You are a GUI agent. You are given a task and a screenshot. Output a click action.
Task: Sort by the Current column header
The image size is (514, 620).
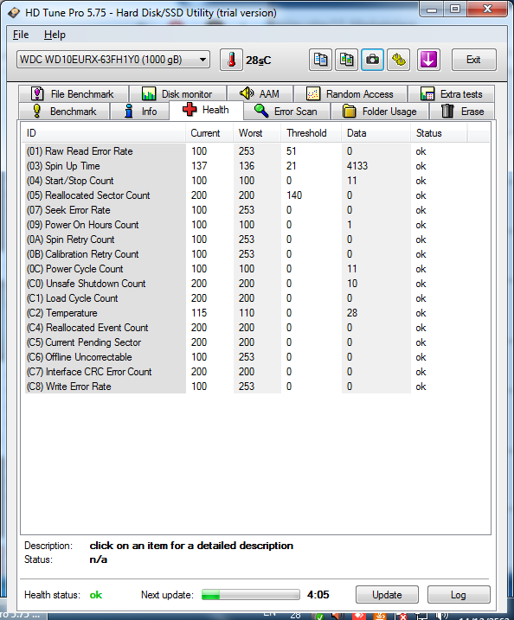(x=209, y=133)
